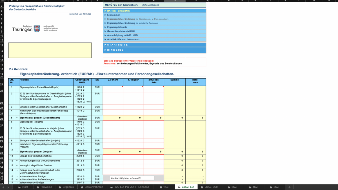Open Eigenkapitalveränderung für juristische Personen link

point(154,23)
